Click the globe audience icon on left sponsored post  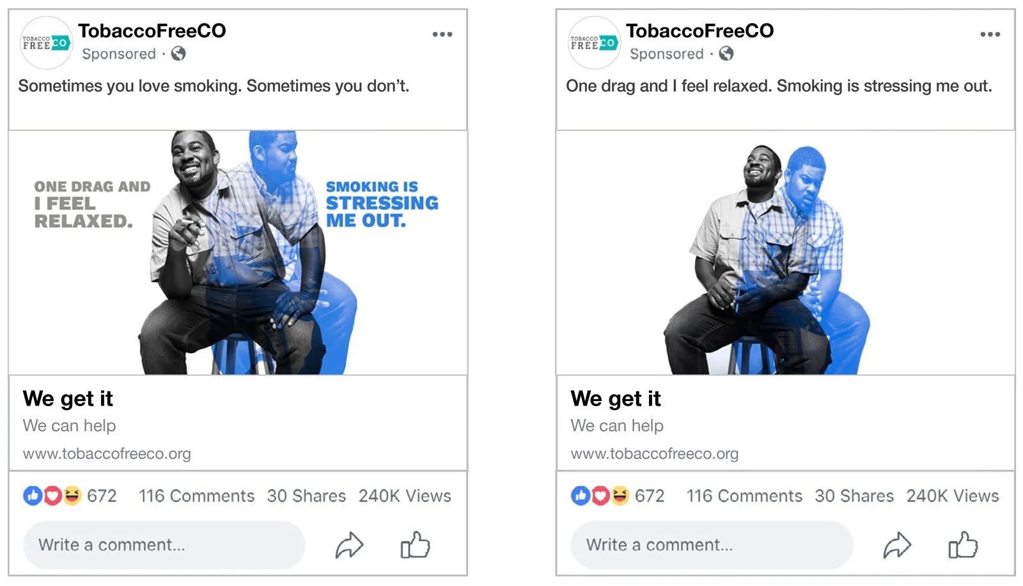pos(179,54)
